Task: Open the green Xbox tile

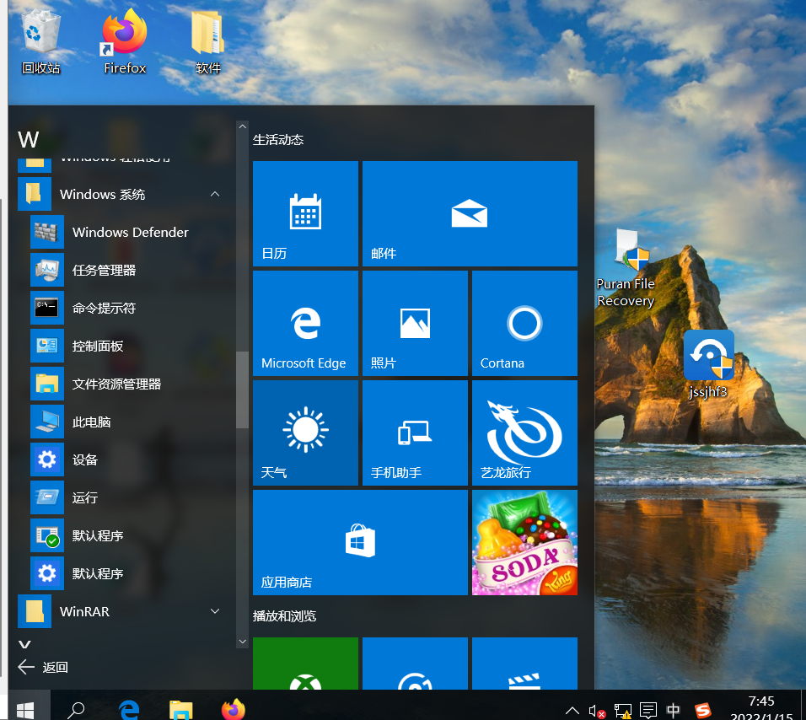Action: [x=305, y=664]
